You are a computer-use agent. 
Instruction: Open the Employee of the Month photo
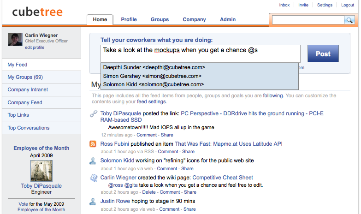pos(41,171)
